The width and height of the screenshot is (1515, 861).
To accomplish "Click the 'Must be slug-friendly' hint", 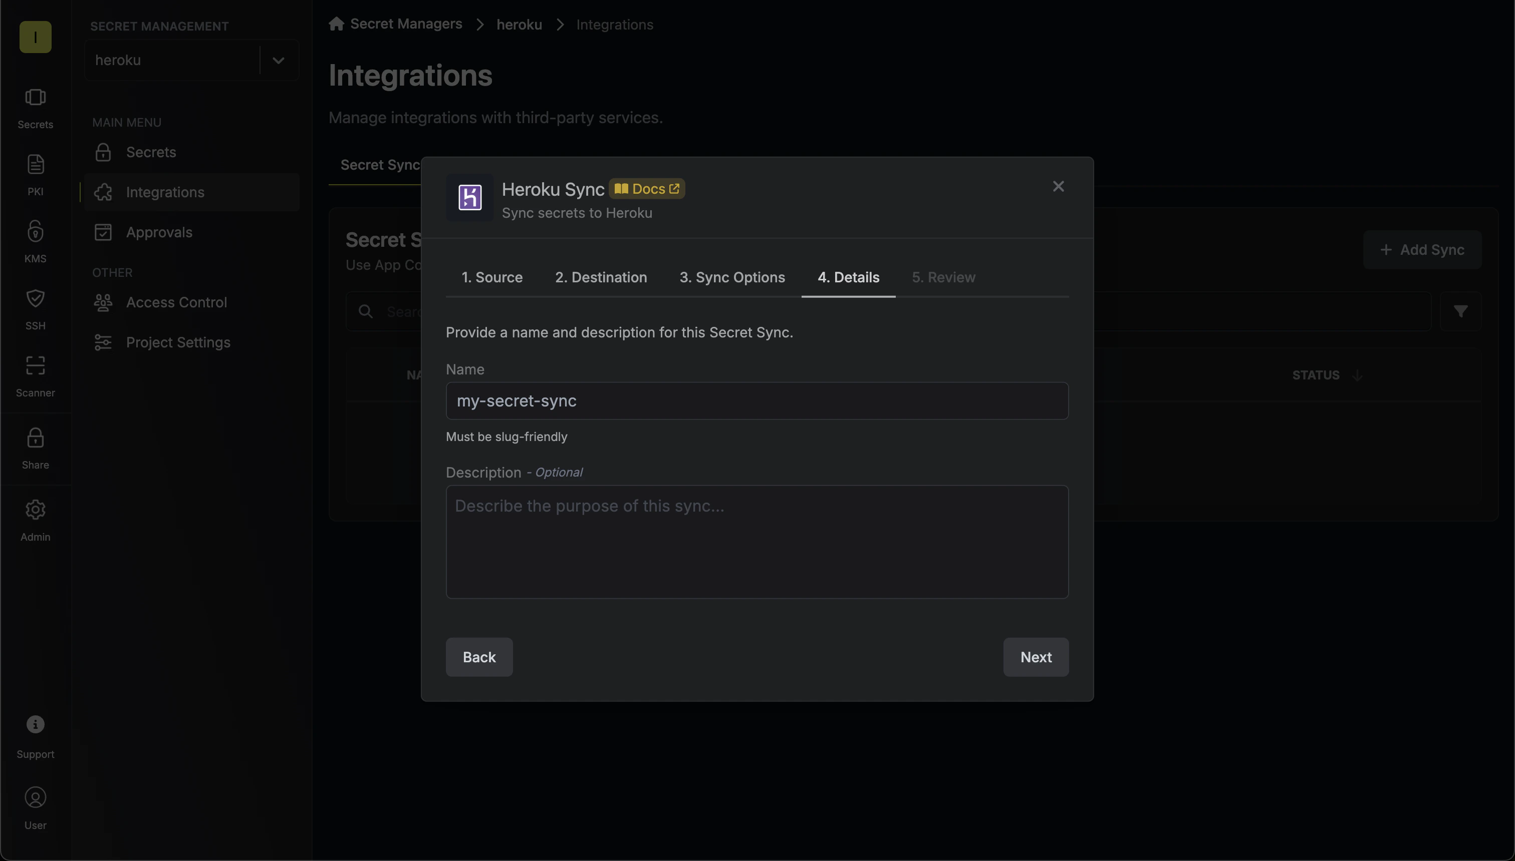I will click(506, 437).
